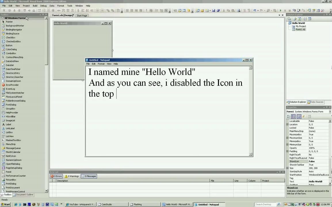Click the Open File folder icon in toolbar
Image resolution: width=332 pixels, height=207 pixels.
point(202,10)
